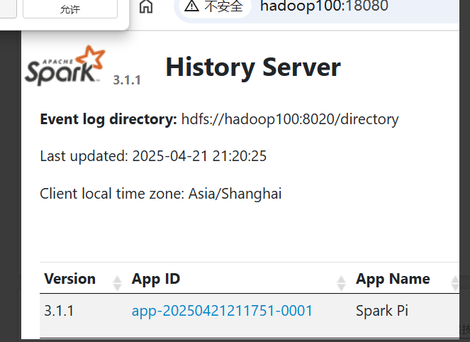Click the not-secure warning triangle icon

(x=191, y=6)
